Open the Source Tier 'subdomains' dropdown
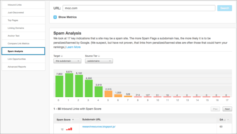The image size is (237, 134). click(x=99, y=61)
